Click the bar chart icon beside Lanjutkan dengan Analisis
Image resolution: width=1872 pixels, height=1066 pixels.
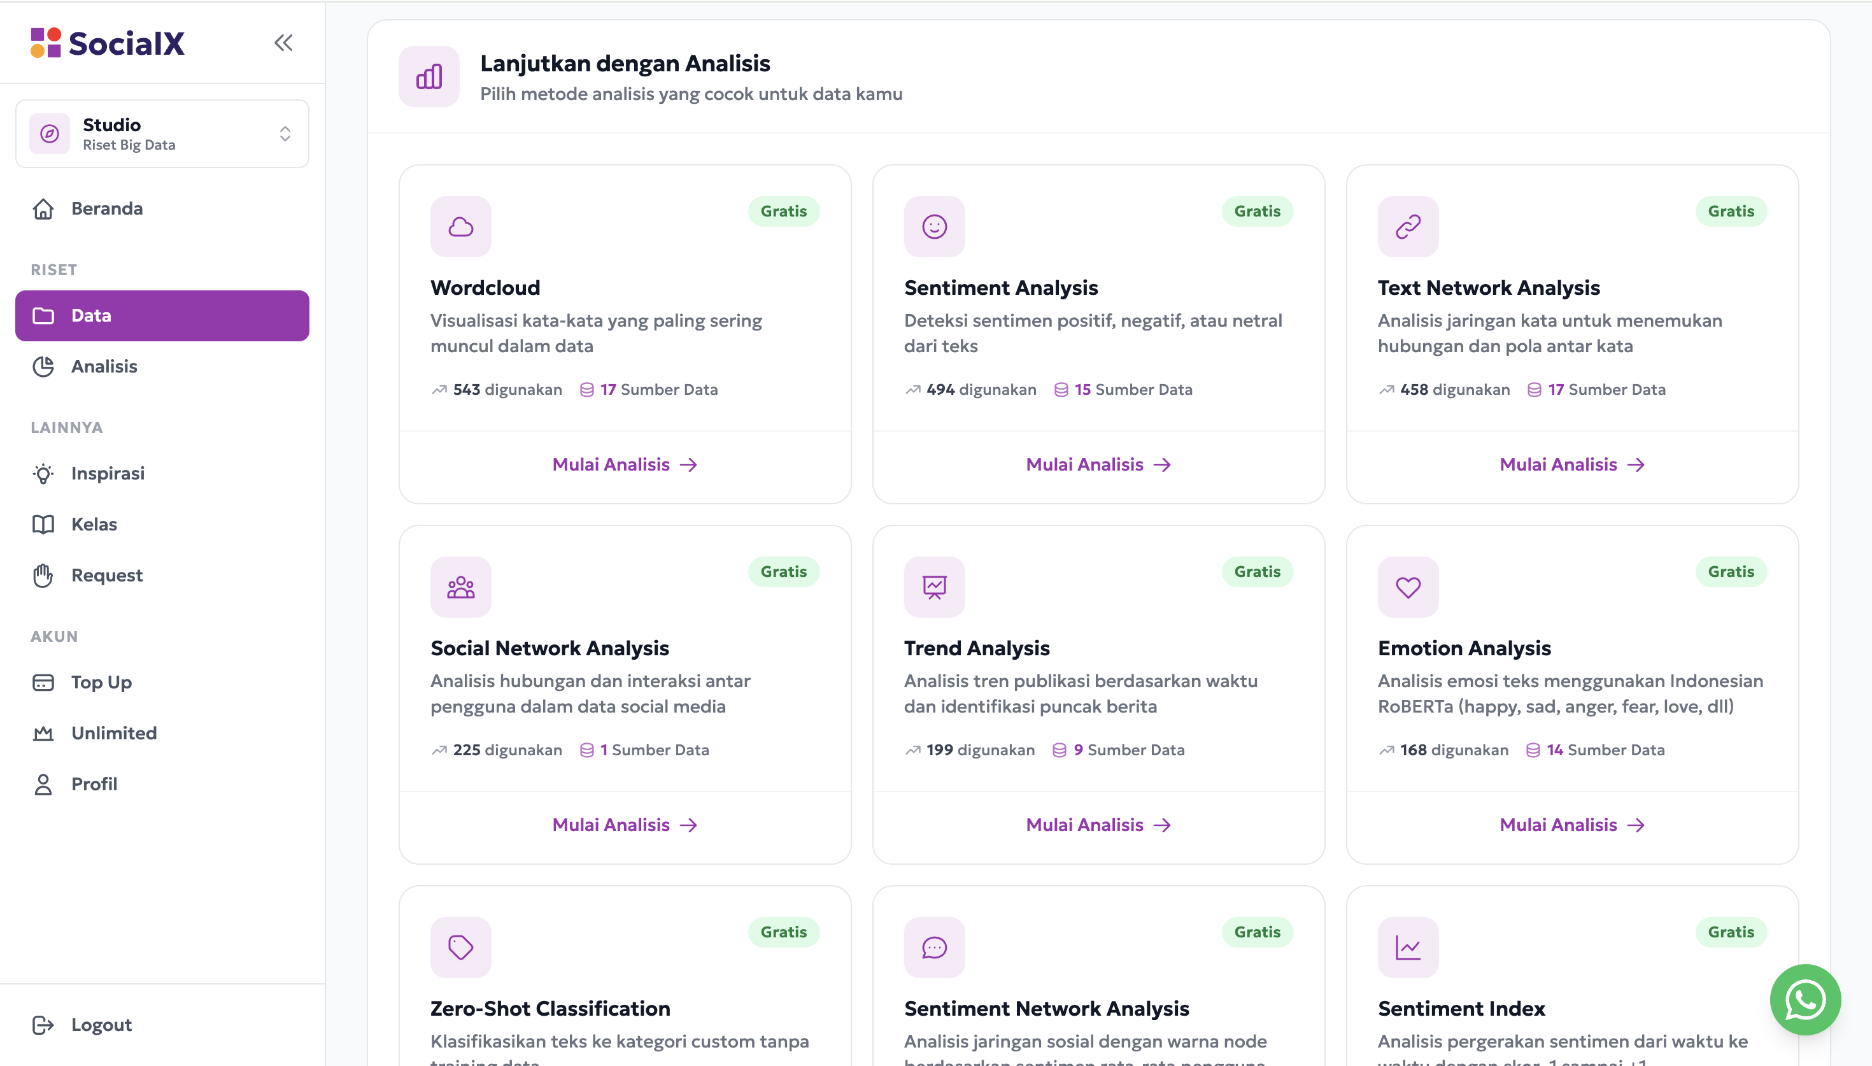(429, 76)
